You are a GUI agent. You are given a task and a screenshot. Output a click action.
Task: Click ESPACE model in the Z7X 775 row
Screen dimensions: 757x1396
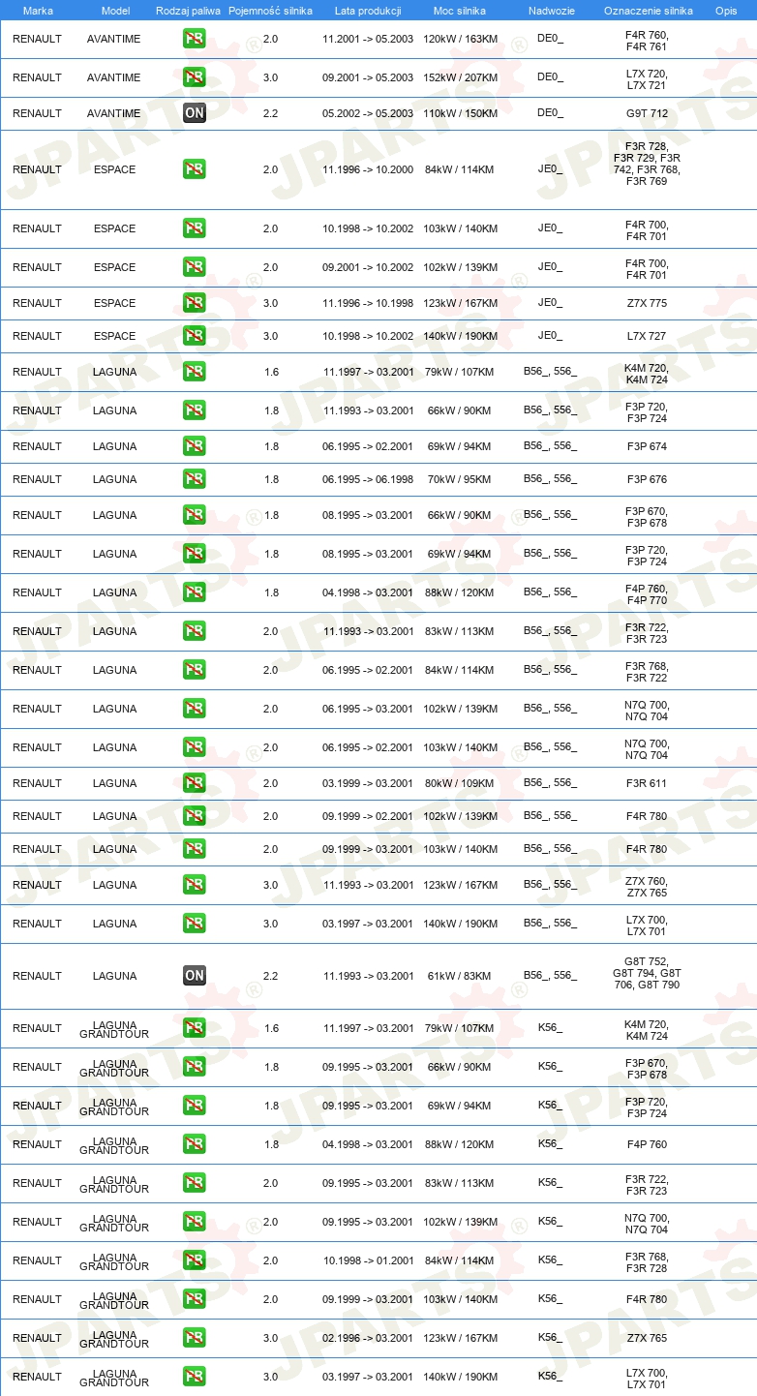[x=114, y=303]
